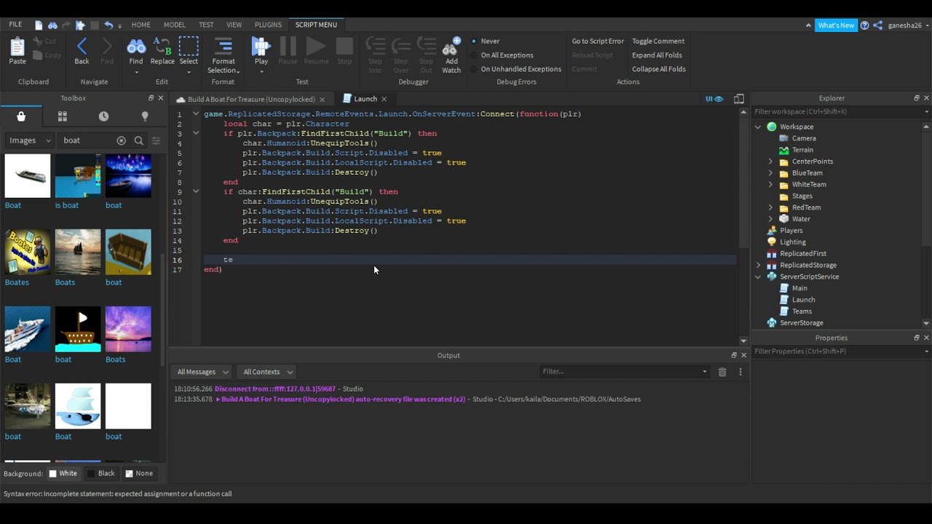Close the Launch script tab

pos(384,99)
